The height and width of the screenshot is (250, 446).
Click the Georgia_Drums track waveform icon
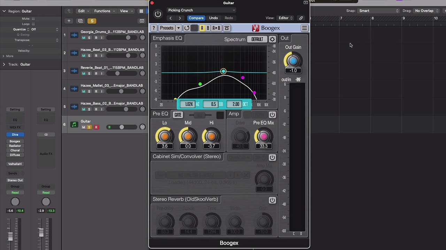click(x=74, y=35)
